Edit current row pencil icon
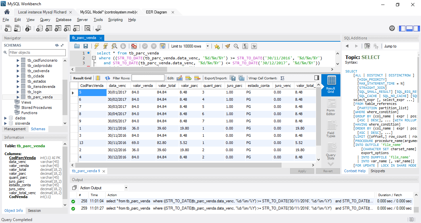This screenshot has height=223, width=421. pyautogui.click(x=180, y=78)
